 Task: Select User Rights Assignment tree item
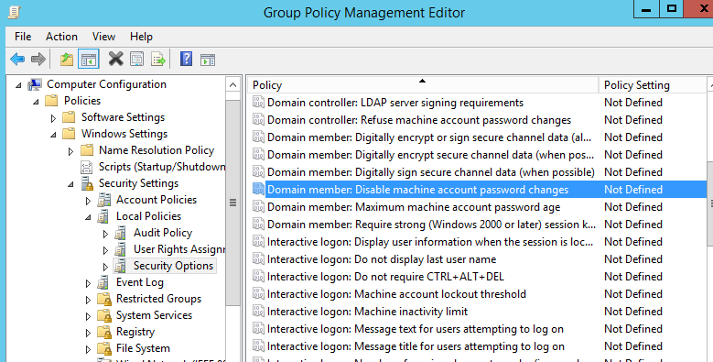(x=179, y=249)
